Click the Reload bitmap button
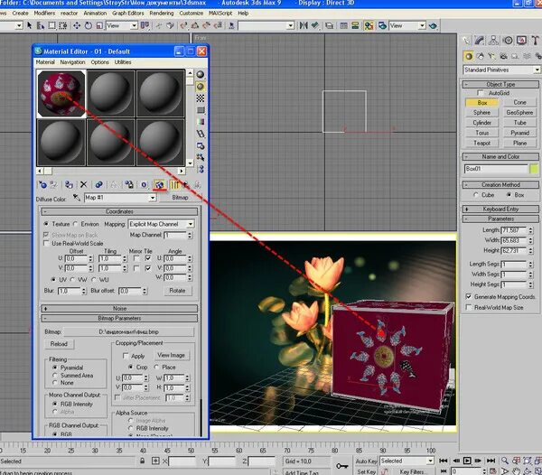The width and height of the screenshot is (542, 475). [x=59, y=344]
